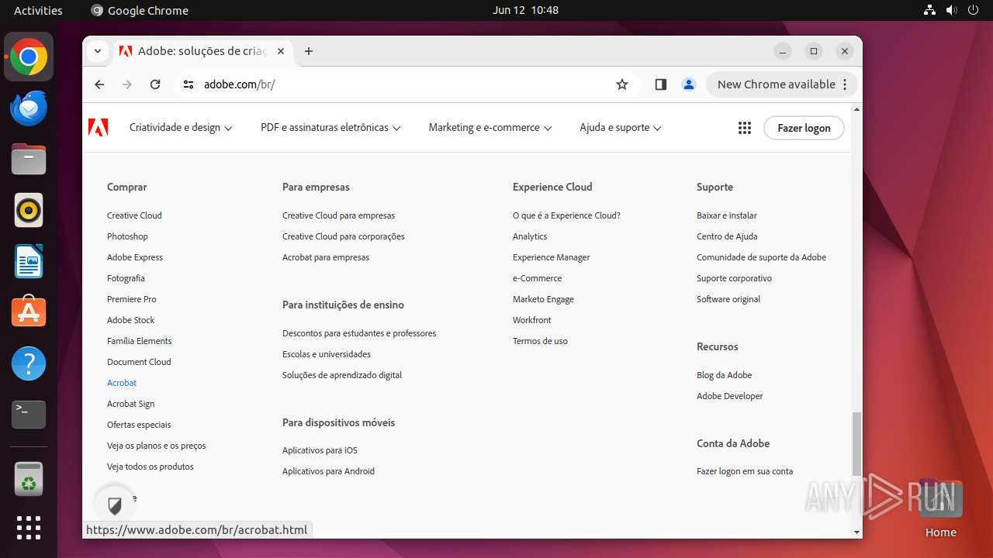This screenshot has width=993, height=558.
Task: Open the Workfront link
Action: 532,320
